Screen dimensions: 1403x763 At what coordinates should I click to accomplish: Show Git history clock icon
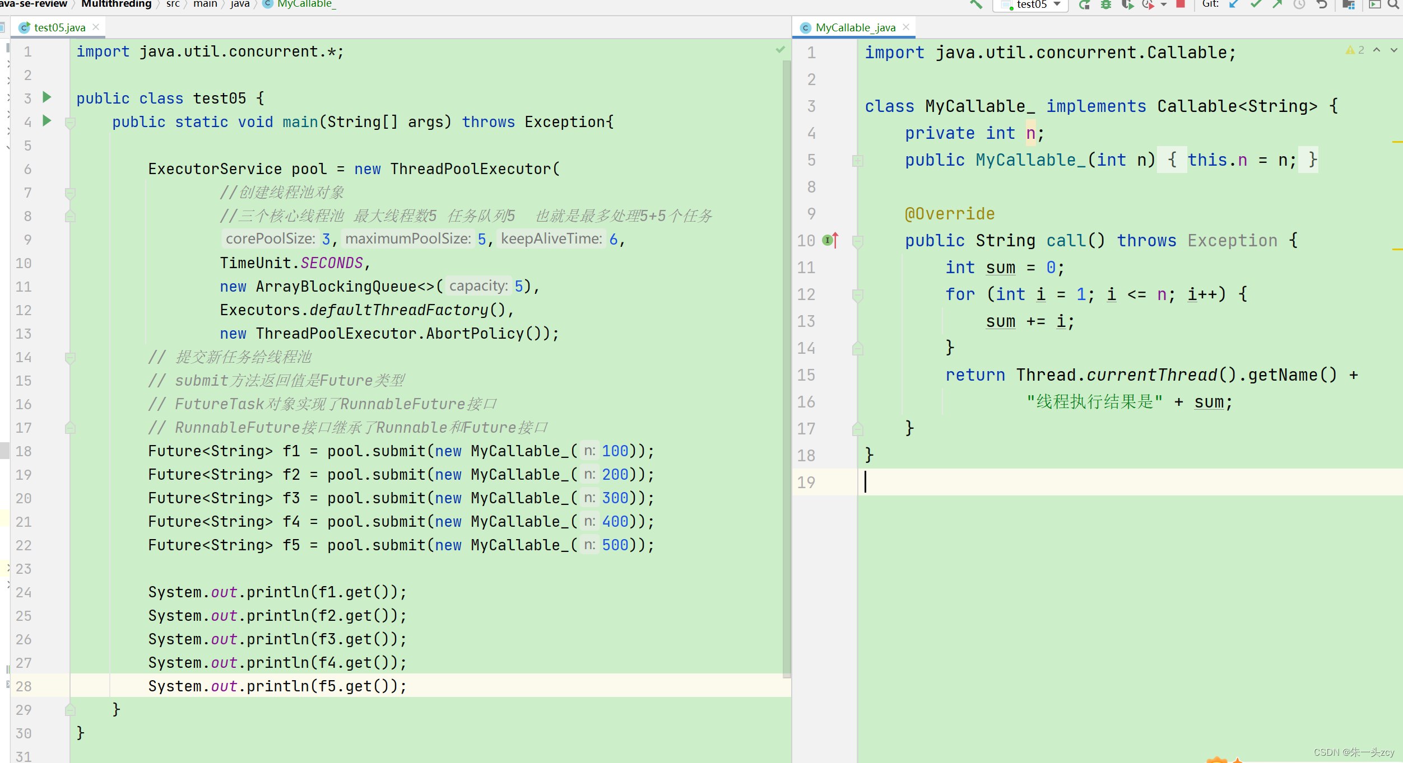coord(1299,4)
